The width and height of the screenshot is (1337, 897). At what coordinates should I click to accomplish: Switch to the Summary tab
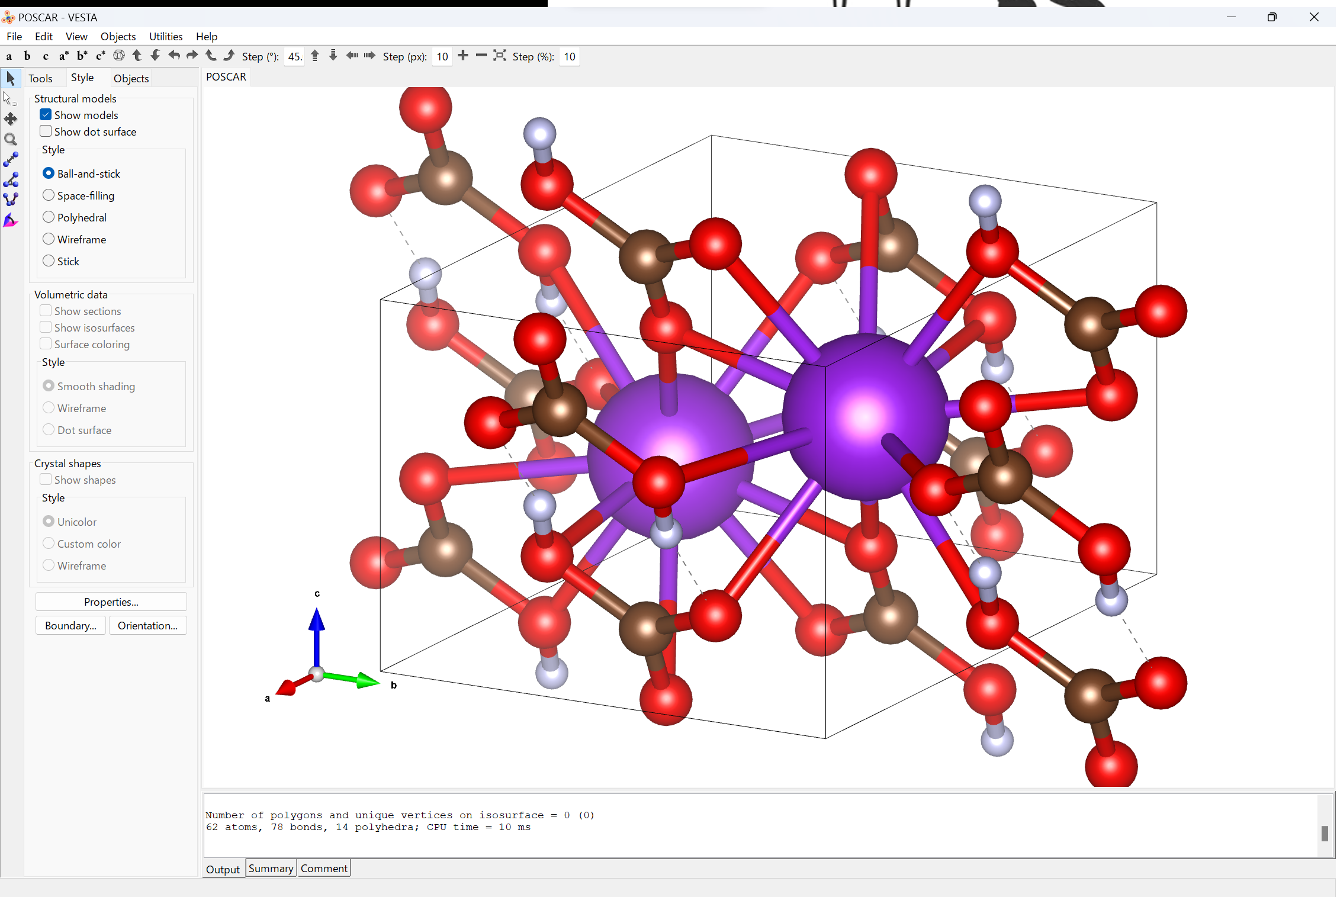[271, 869]
